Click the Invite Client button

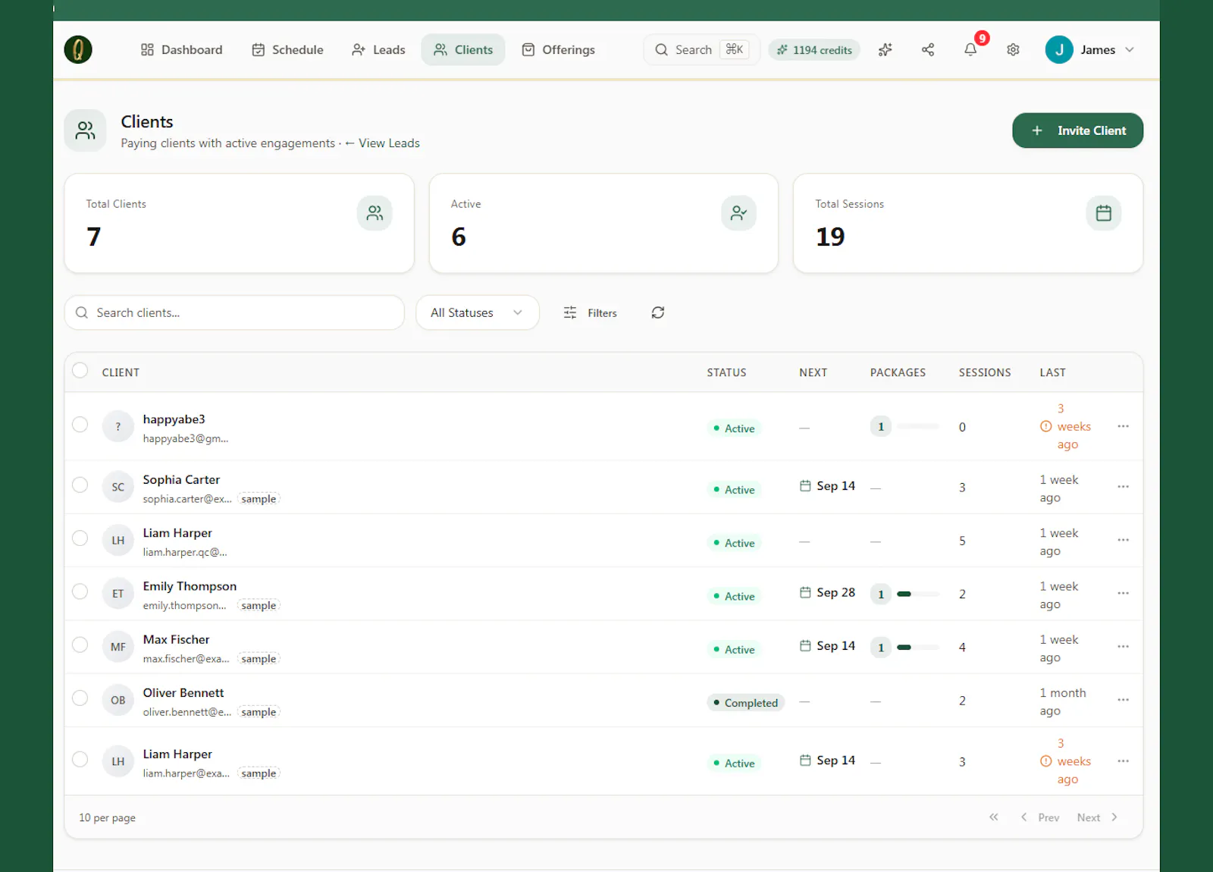tap(1077, 130)
